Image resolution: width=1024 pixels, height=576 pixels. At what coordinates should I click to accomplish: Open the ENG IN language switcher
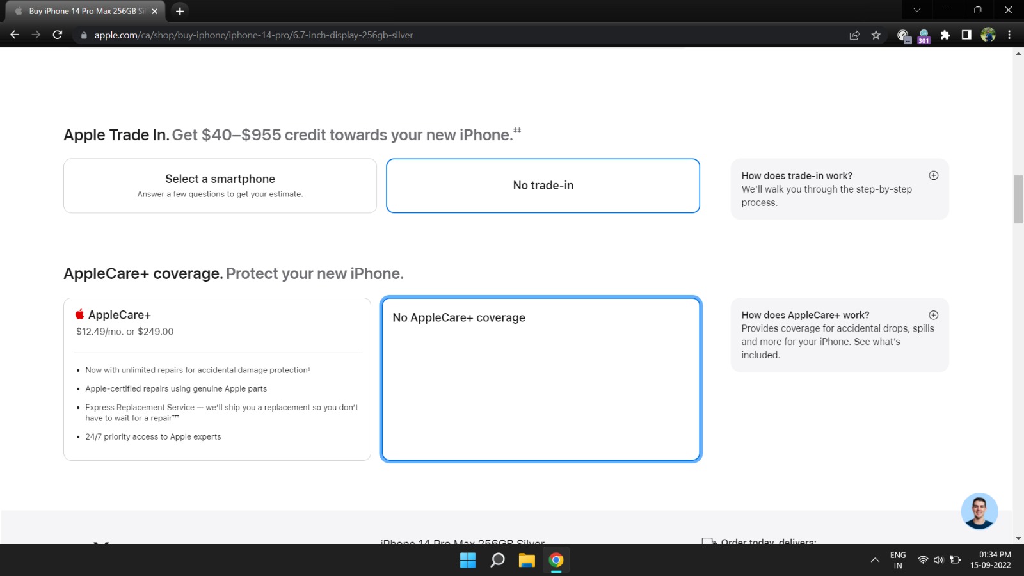pyautogui.click(x=898, y=560)
